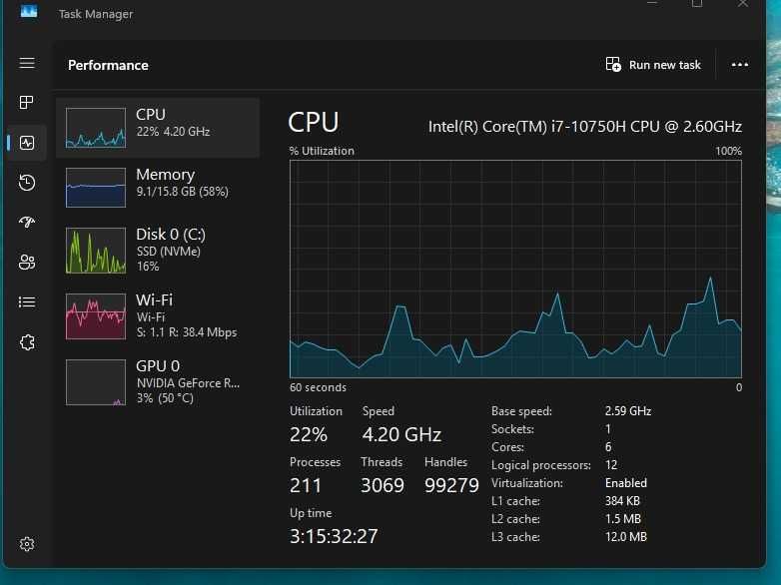
Task: Click the L3 cache 12.0 MB value
Action: (626, 537)
